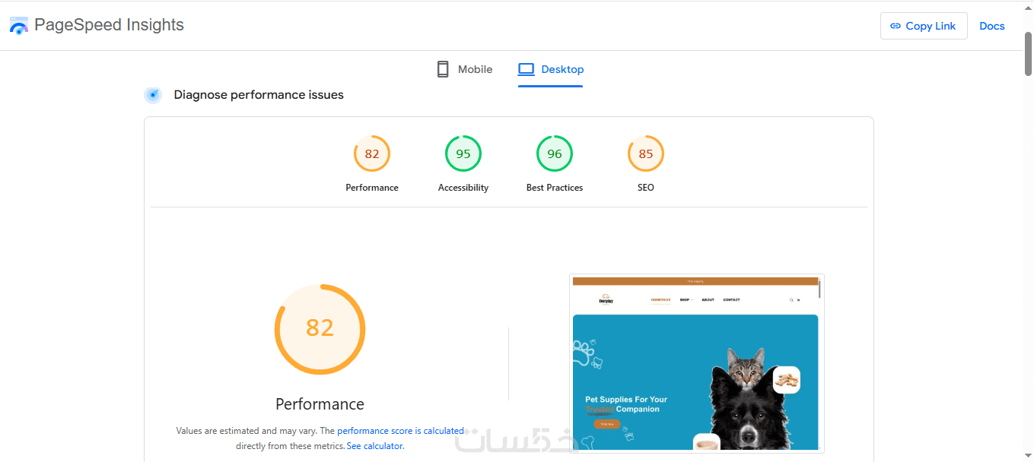Click the large Performance heading text
Screen dimensions: 1034x462
click(320, 404)
